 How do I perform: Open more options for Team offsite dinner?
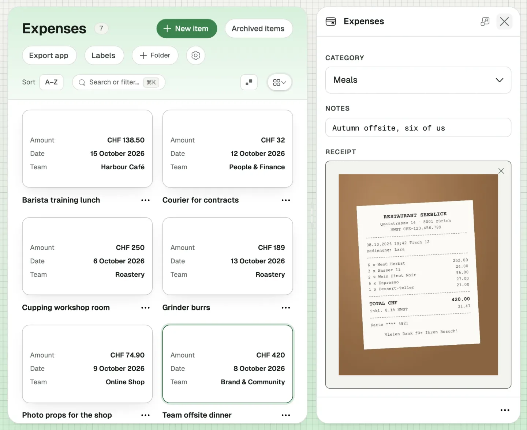[286, 415]
